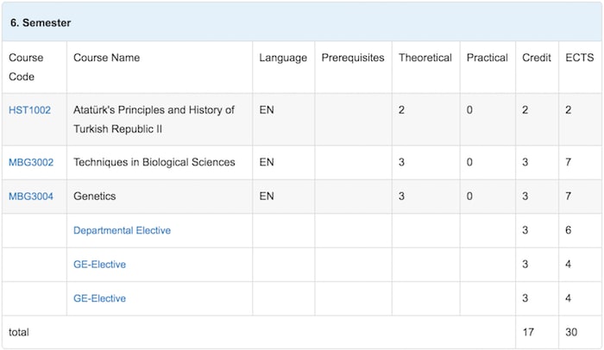The width and height of the screenshot is (604, 350).
Task: Click the Course Code column header
Action: [26, 66]
